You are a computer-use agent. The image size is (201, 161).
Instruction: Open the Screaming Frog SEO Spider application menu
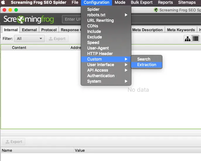pos(39,2)
